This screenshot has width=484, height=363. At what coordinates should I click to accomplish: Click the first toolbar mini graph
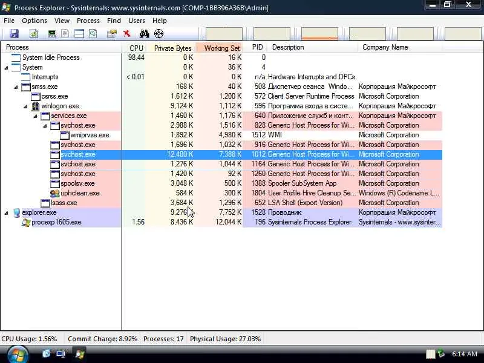click(x=224, y=34)
